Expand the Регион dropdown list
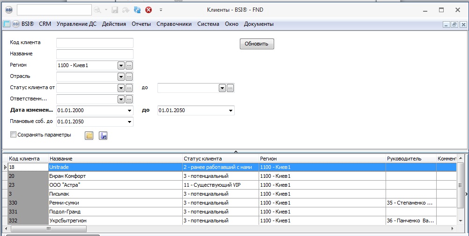 coord(121,66)
